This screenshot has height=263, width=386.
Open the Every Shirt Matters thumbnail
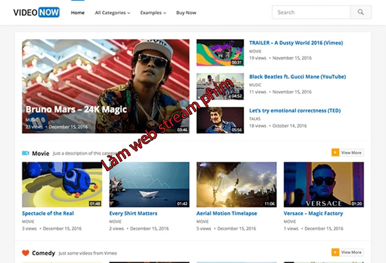tap(149, 185)
